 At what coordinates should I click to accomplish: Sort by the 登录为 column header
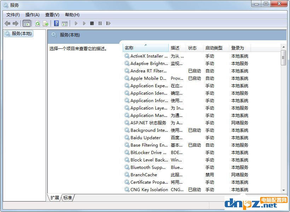coord(240,48)
